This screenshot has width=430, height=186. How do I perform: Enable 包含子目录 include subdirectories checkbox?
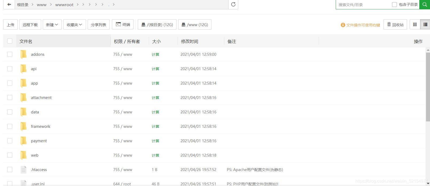coord(394,5)
